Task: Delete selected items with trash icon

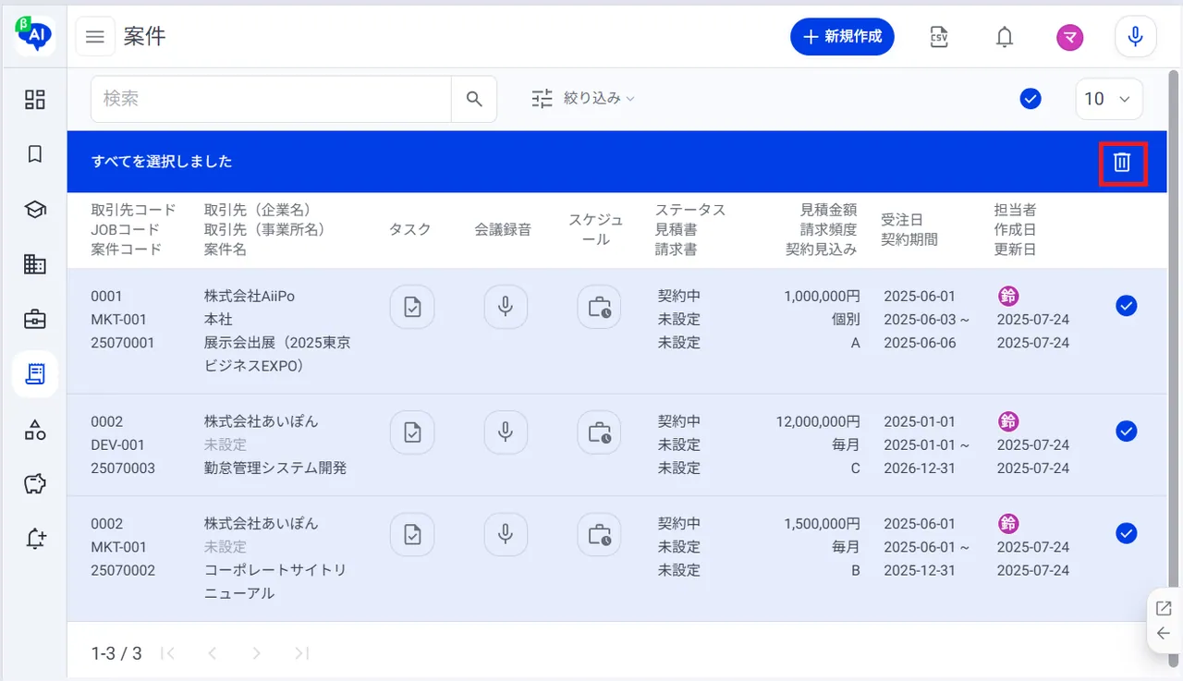Action: pos(1122,163)
